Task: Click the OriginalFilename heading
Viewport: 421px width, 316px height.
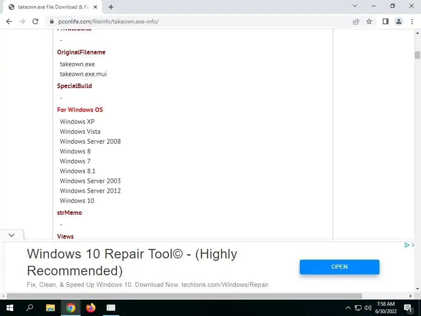Action: [x=81, y=52]
